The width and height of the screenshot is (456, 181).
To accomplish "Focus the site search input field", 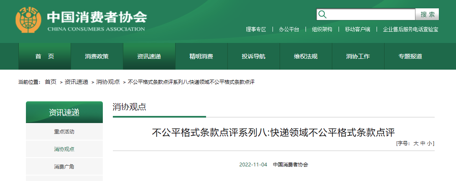I will pyautogui.click(x=366, y=14).
